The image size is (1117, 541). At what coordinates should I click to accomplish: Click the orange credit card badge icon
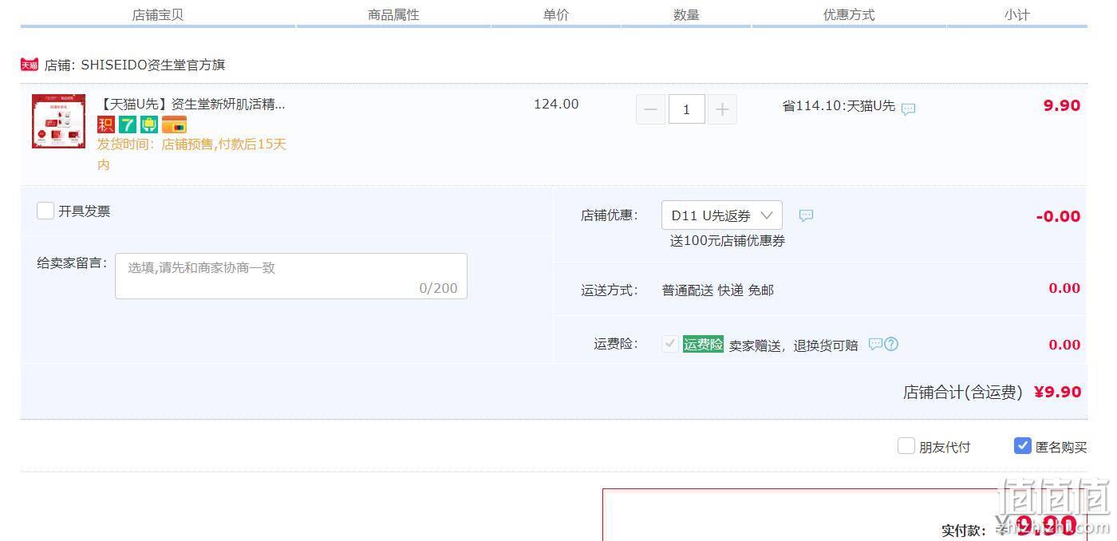coord(174,124)
